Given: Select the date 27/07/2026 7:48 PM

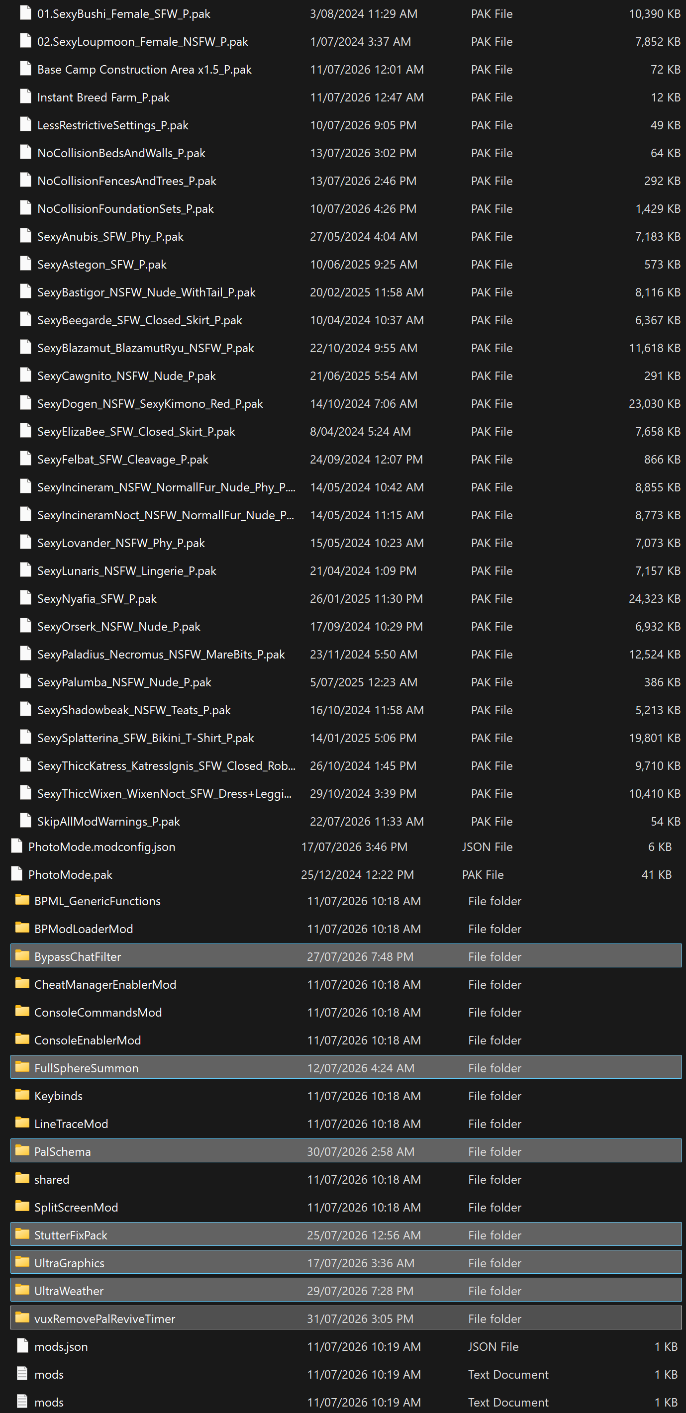Looking at the screenshot, I should [x=360, y=956].
